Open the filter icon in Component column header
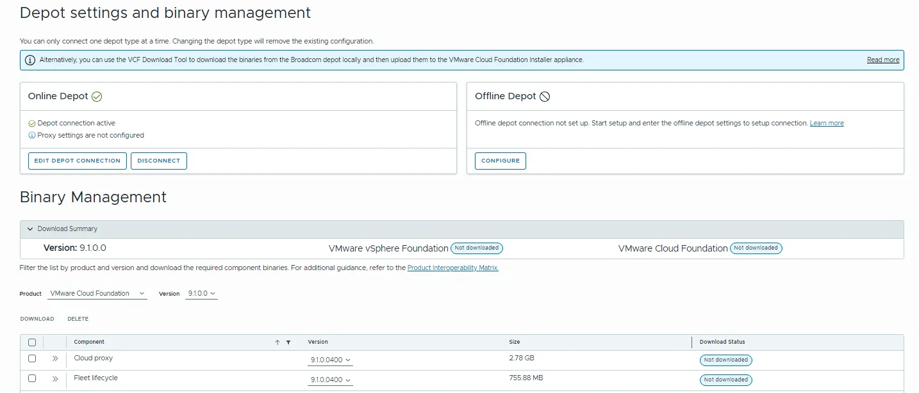The width and height of the screenshot is (919, 393). [288, 342]
